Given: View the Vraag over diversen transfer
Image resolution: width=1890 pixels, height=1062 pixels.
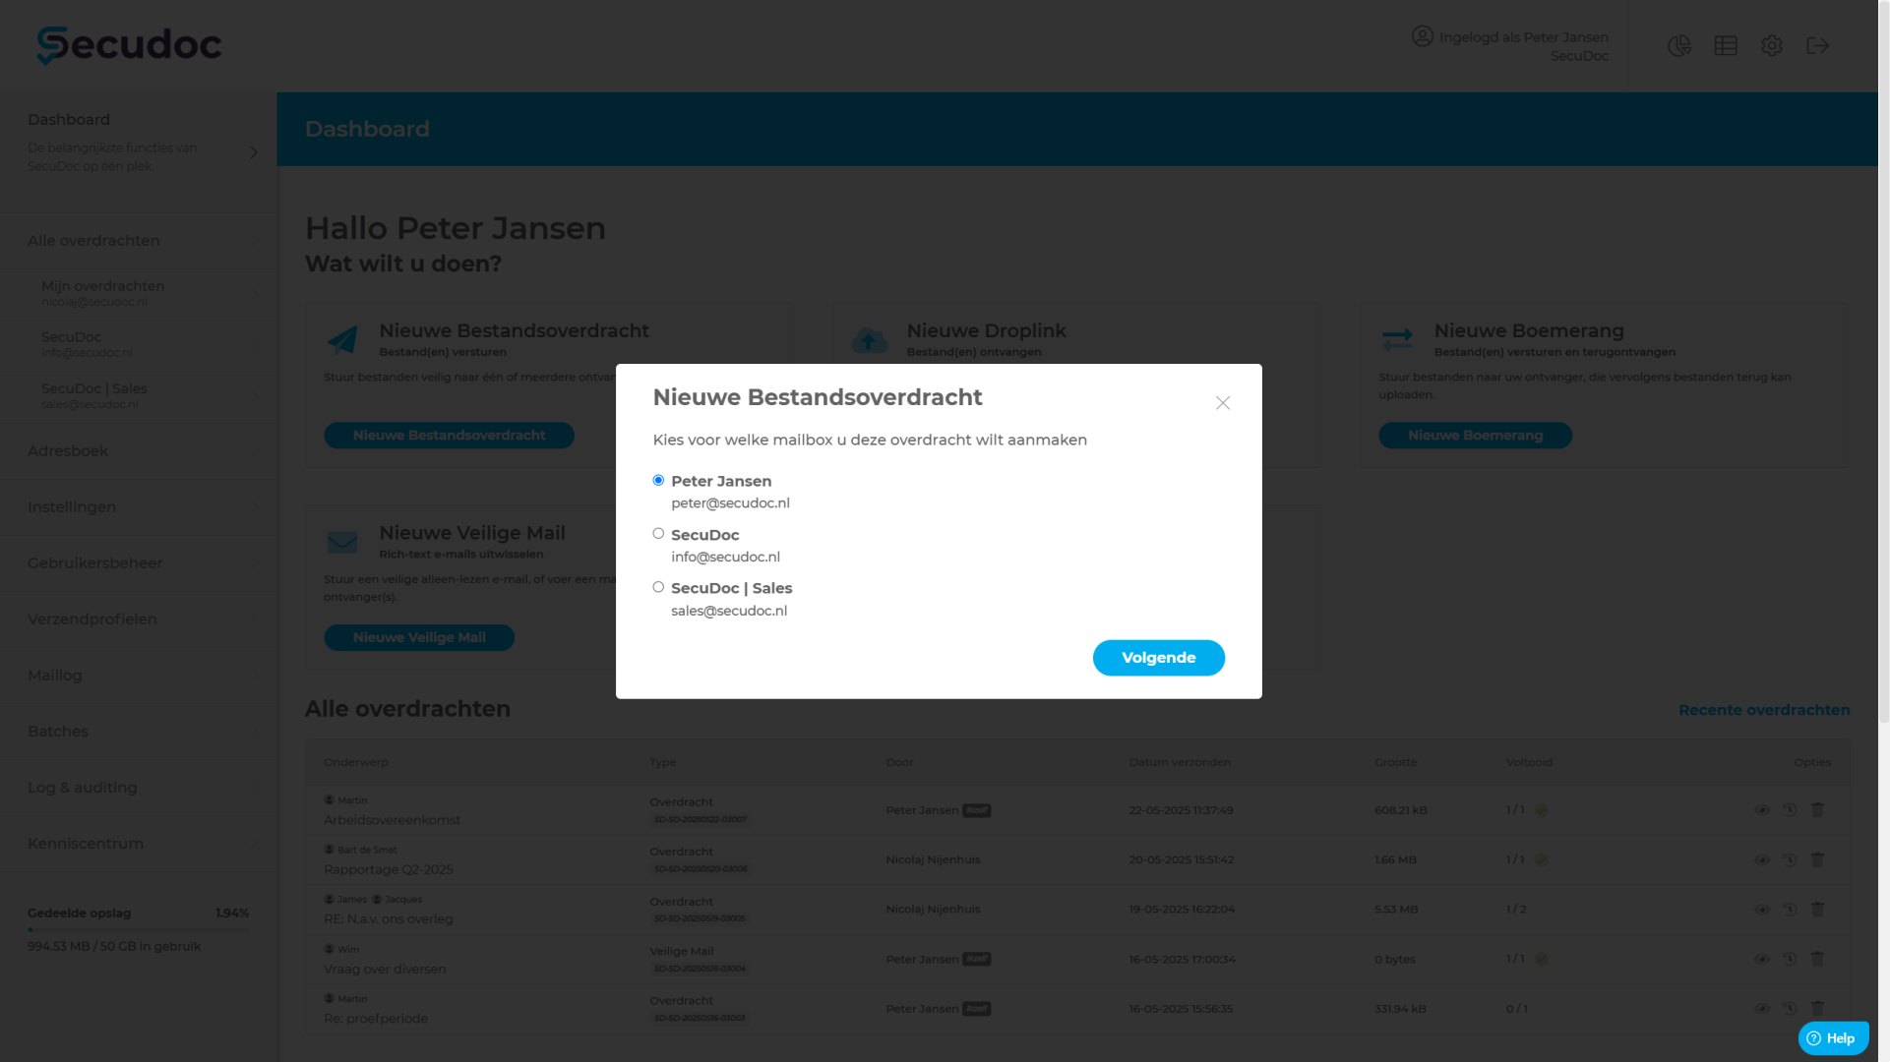Looking at the screenshot, I should (1762, 959).
